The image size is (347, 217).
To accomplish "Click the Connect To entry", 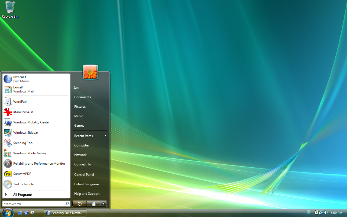I will [90, 164].
